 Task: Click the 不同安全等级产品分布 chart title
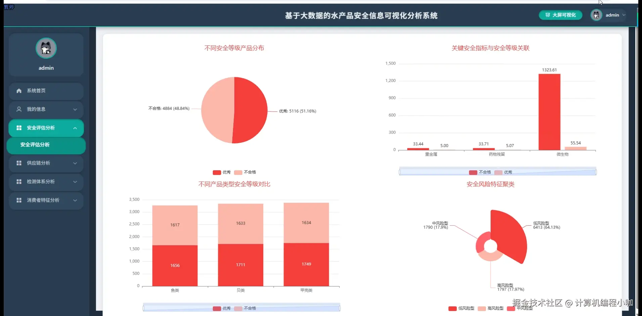pos(234,48)
